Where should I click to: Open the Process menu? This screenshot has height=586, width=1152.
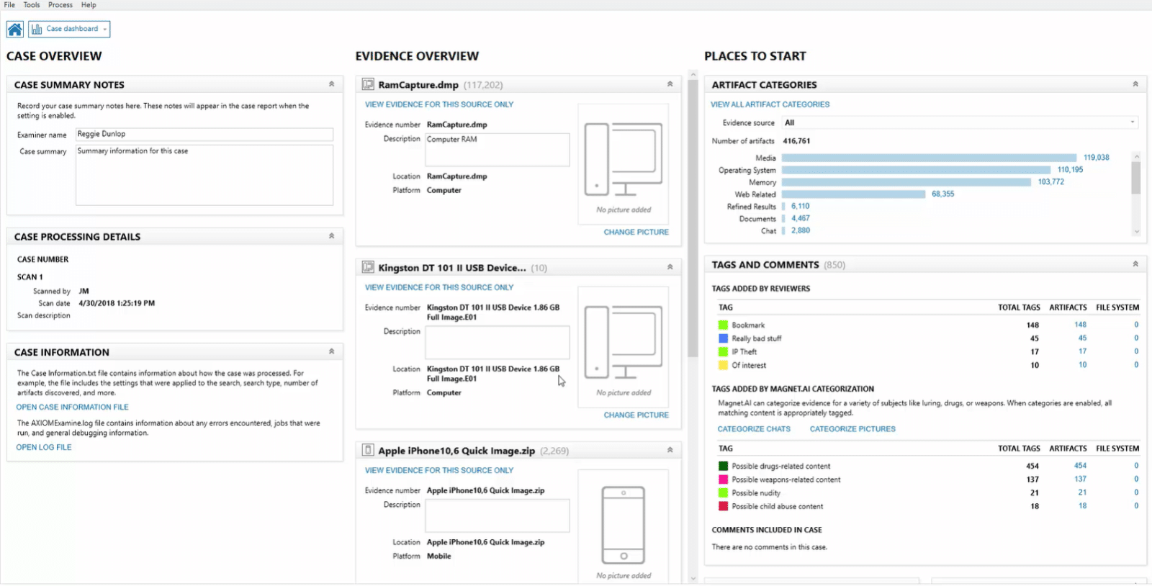(x=60, y=5)
